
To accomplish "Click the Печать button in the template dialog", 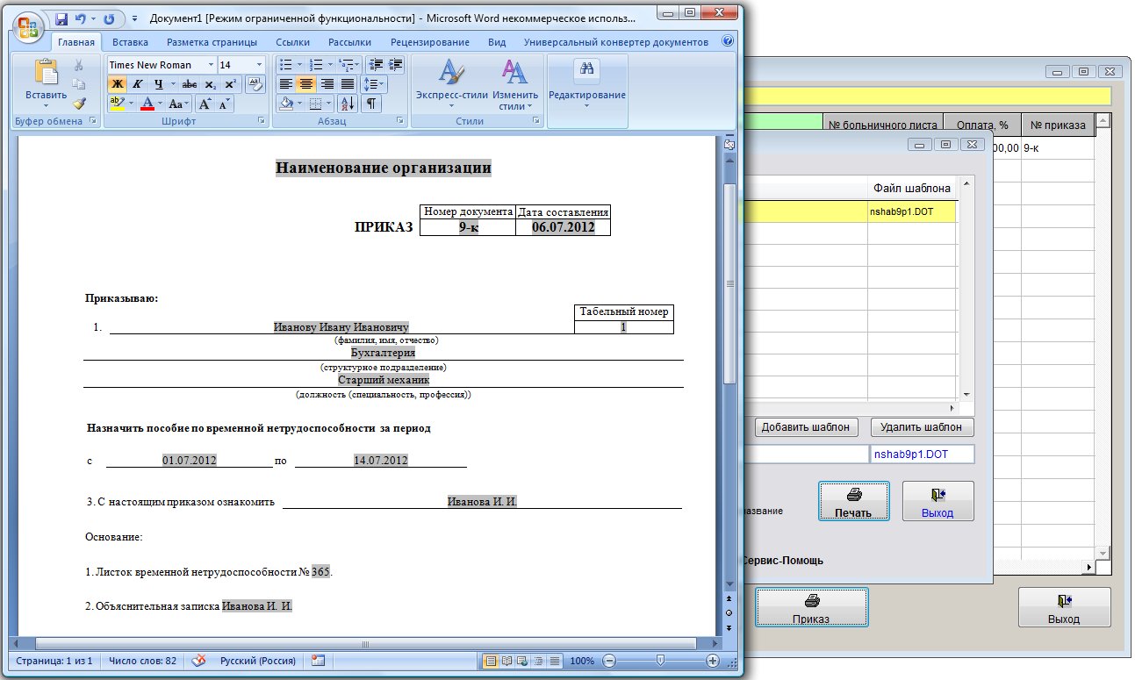I will coord(853,501).
